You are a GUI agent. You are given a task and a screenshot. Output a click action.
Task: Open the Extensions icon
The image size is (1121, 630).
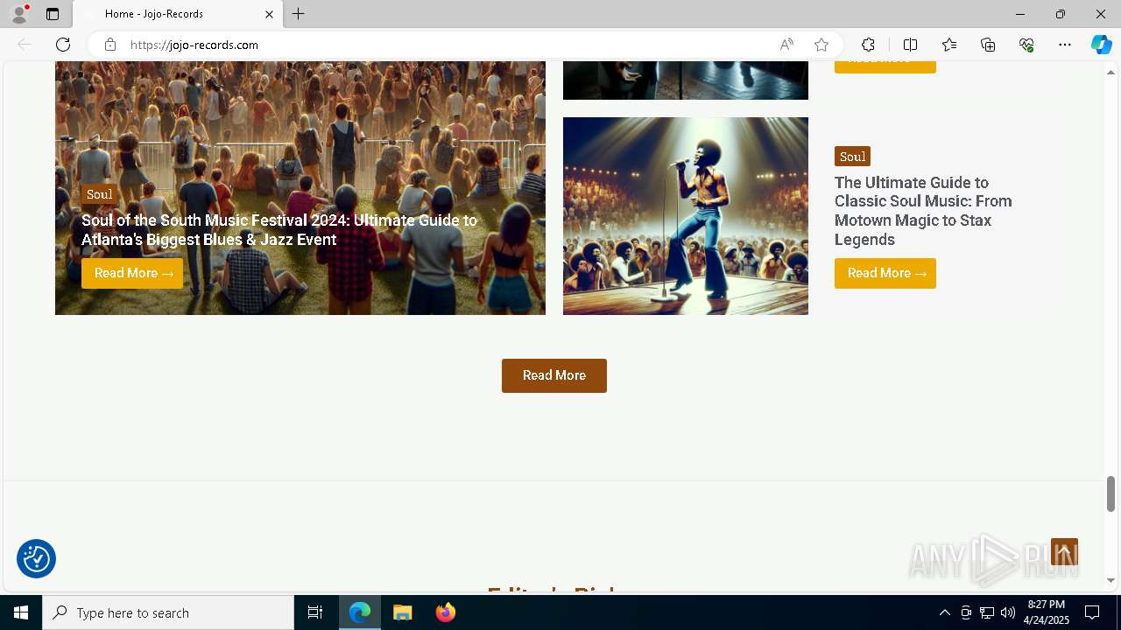coord(868,45)
